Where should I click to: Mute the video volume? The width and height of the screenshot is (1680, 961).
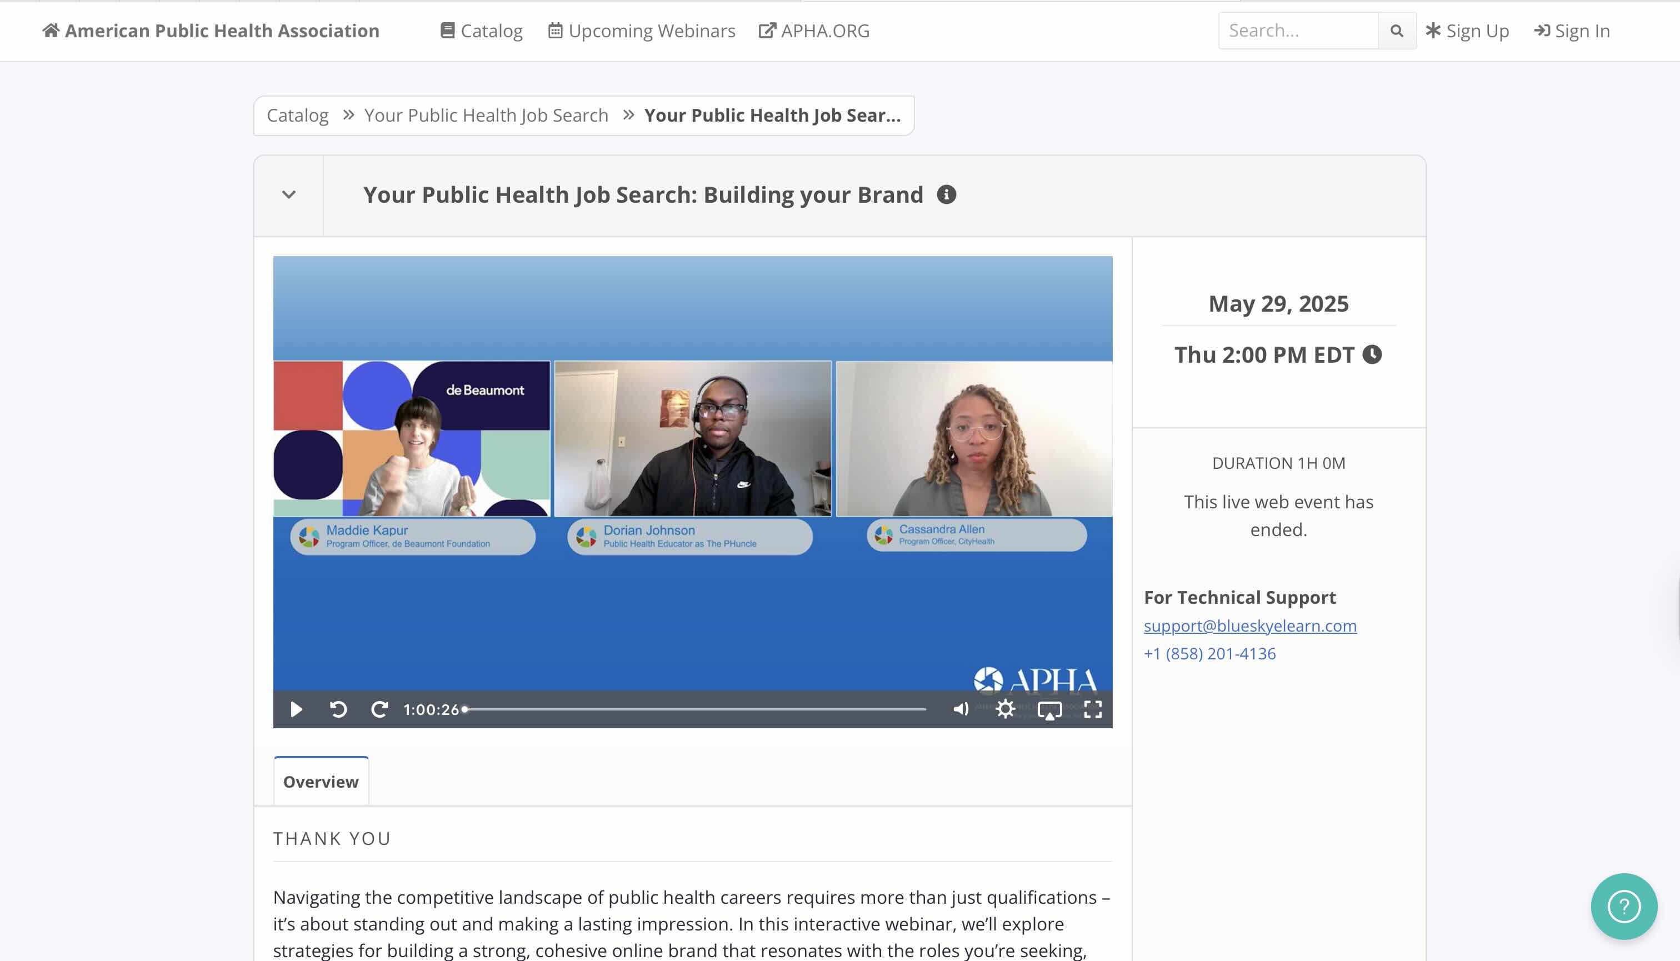[x=961, y=709]
